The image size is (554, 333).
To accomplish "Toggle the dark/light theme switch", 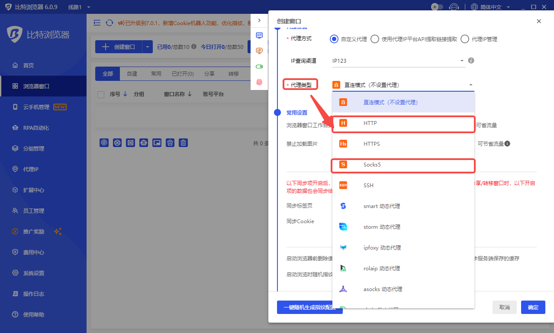I will (x=437, y=7).
